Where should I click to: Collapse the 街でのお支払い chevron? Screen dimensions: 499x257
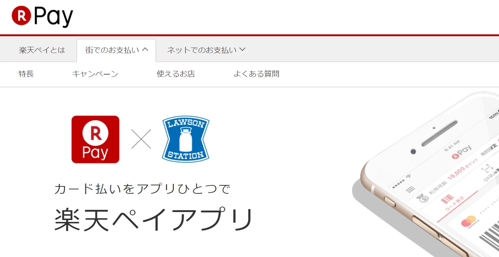click(145, 50)
